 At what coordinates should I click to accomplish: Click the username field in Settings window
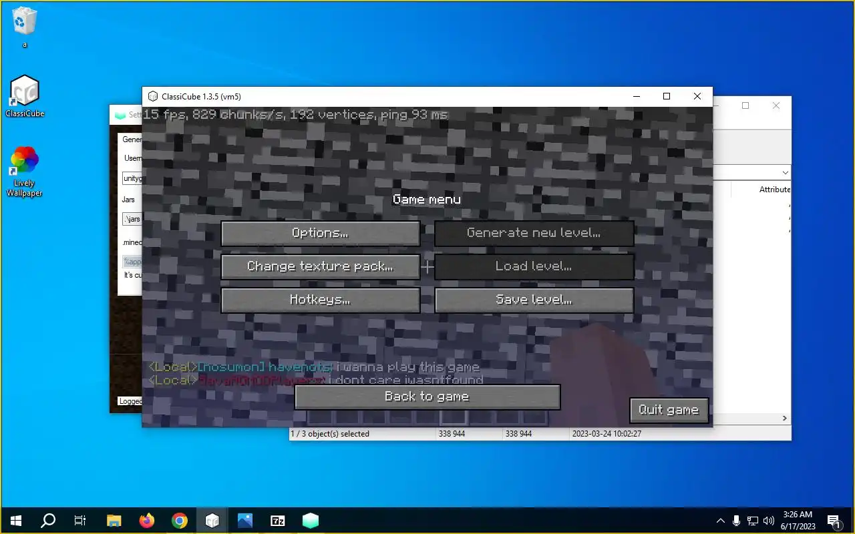[132, 179]
